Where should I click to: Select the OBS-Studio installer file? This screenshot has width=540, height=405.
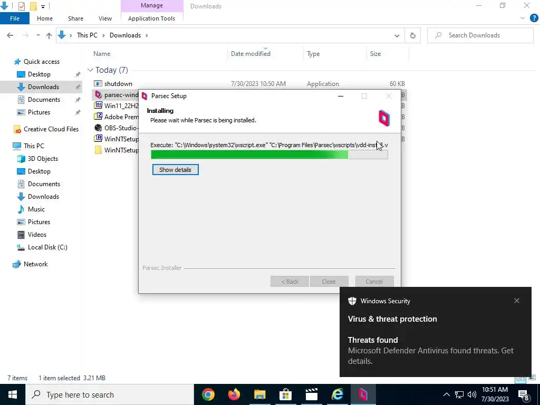click(117, 128)
